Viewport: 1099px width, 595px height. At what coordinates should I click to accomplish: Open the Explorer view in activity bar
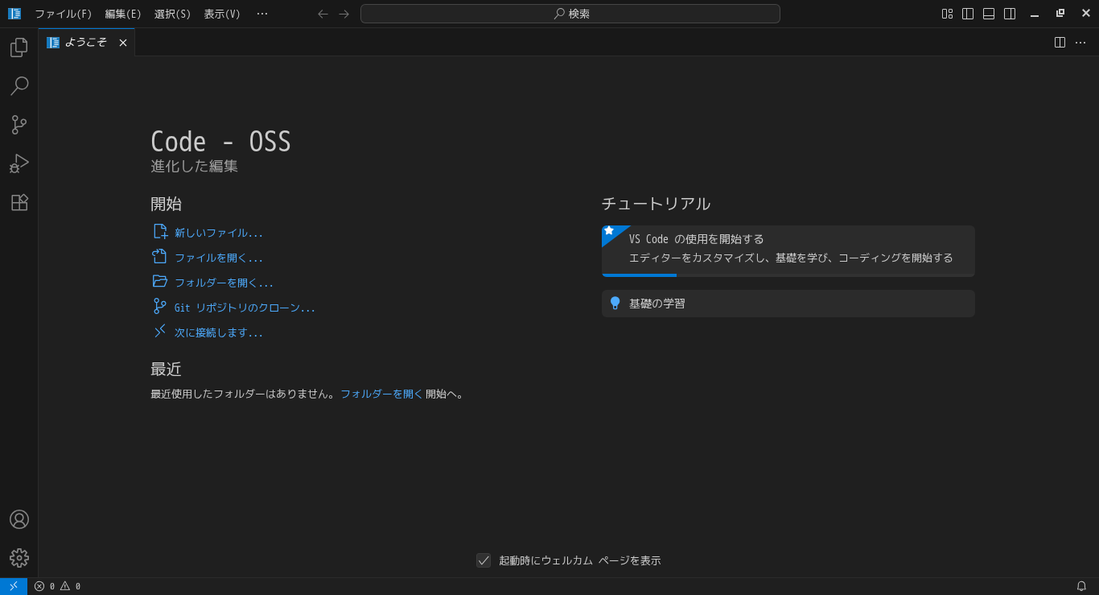(x=19, y=48)
